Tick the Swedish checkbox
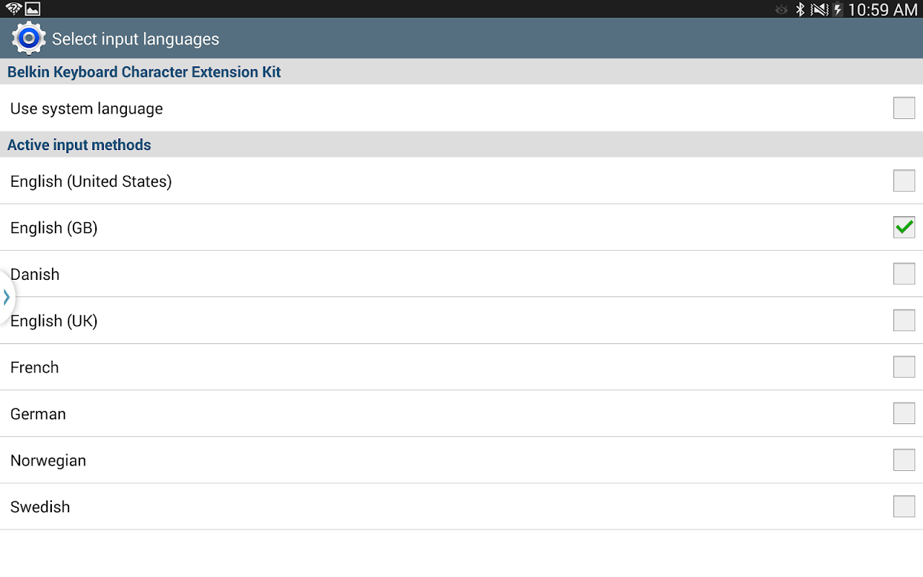923x577 pixels. point(904,506)
